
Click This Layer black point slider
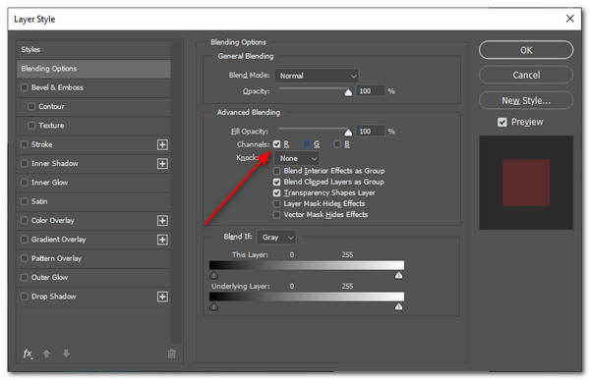click(213, 276)
